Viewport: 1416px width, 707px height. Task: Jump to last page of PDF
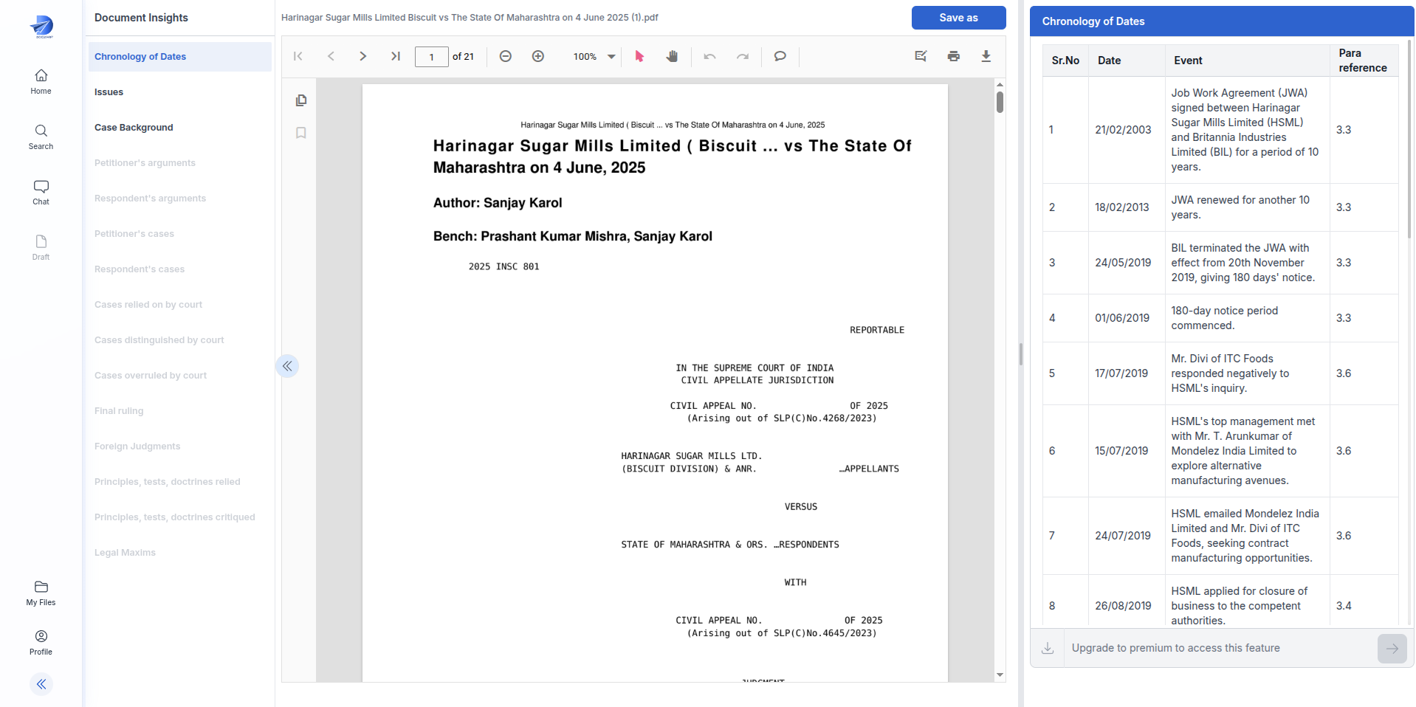pyautogui.click(x=396, y=56)
